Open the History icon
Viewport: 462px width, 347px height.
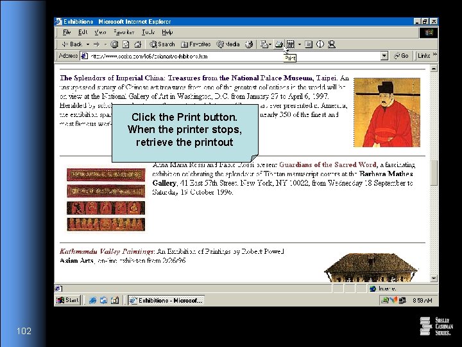click(249, 44)
